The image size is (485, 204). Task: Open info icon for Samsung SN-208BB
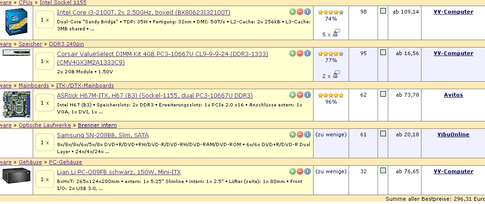pyautogui.click(x=307, y=134)
